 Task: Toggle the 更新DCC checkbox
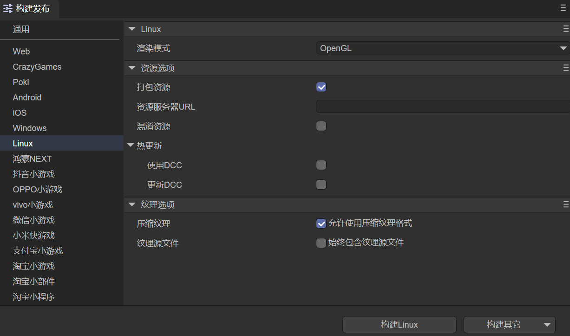click(321, 184)
